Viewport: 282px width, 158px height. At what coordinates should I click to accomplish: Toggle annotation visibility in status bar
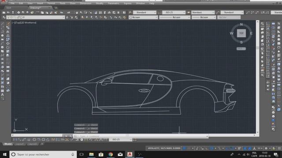pyautogui.click(x=245, y=148)
